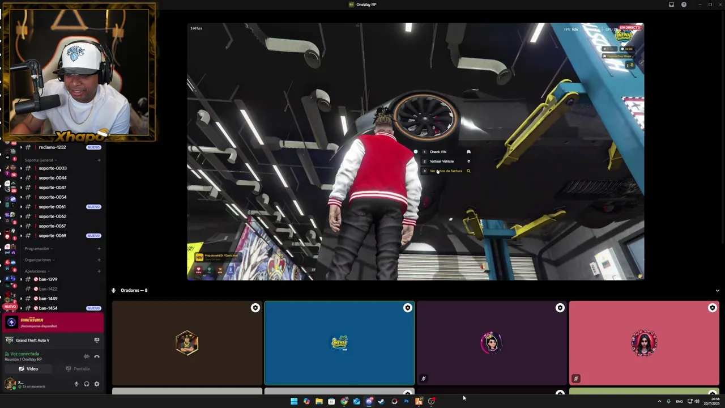Open the Windows Start menu

(x=294, y=401)
